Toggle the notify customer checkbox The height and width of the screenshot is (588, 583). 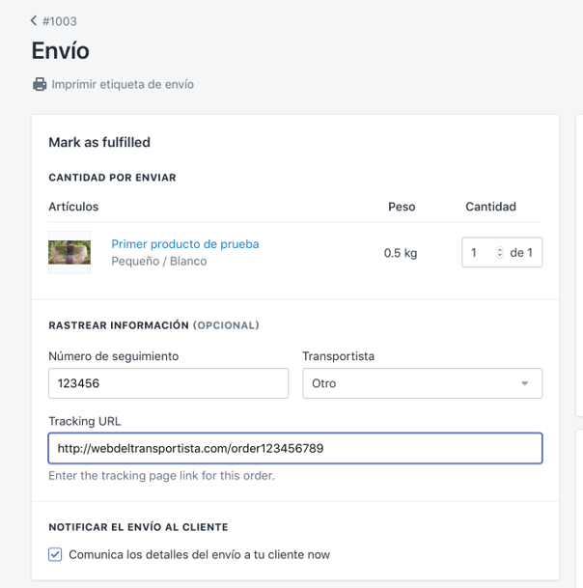click(56, 554)
